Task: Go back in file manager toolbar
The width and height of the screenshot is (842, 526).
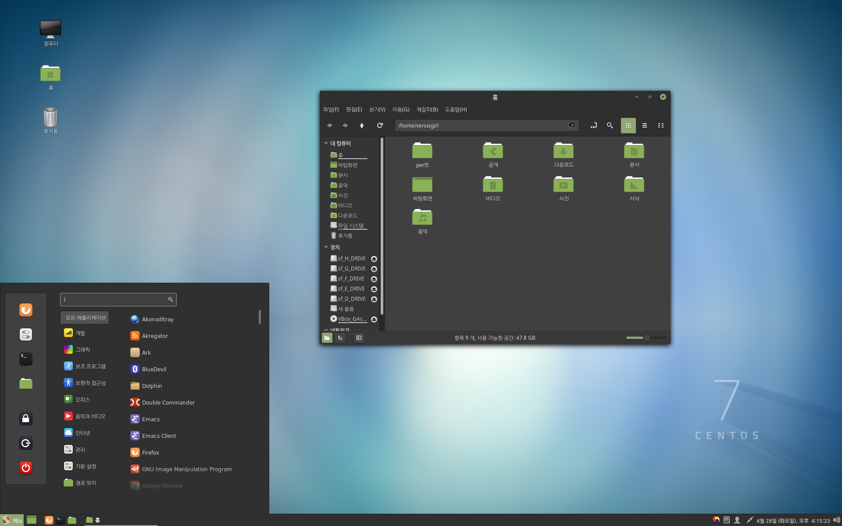Action: [329, 125]
